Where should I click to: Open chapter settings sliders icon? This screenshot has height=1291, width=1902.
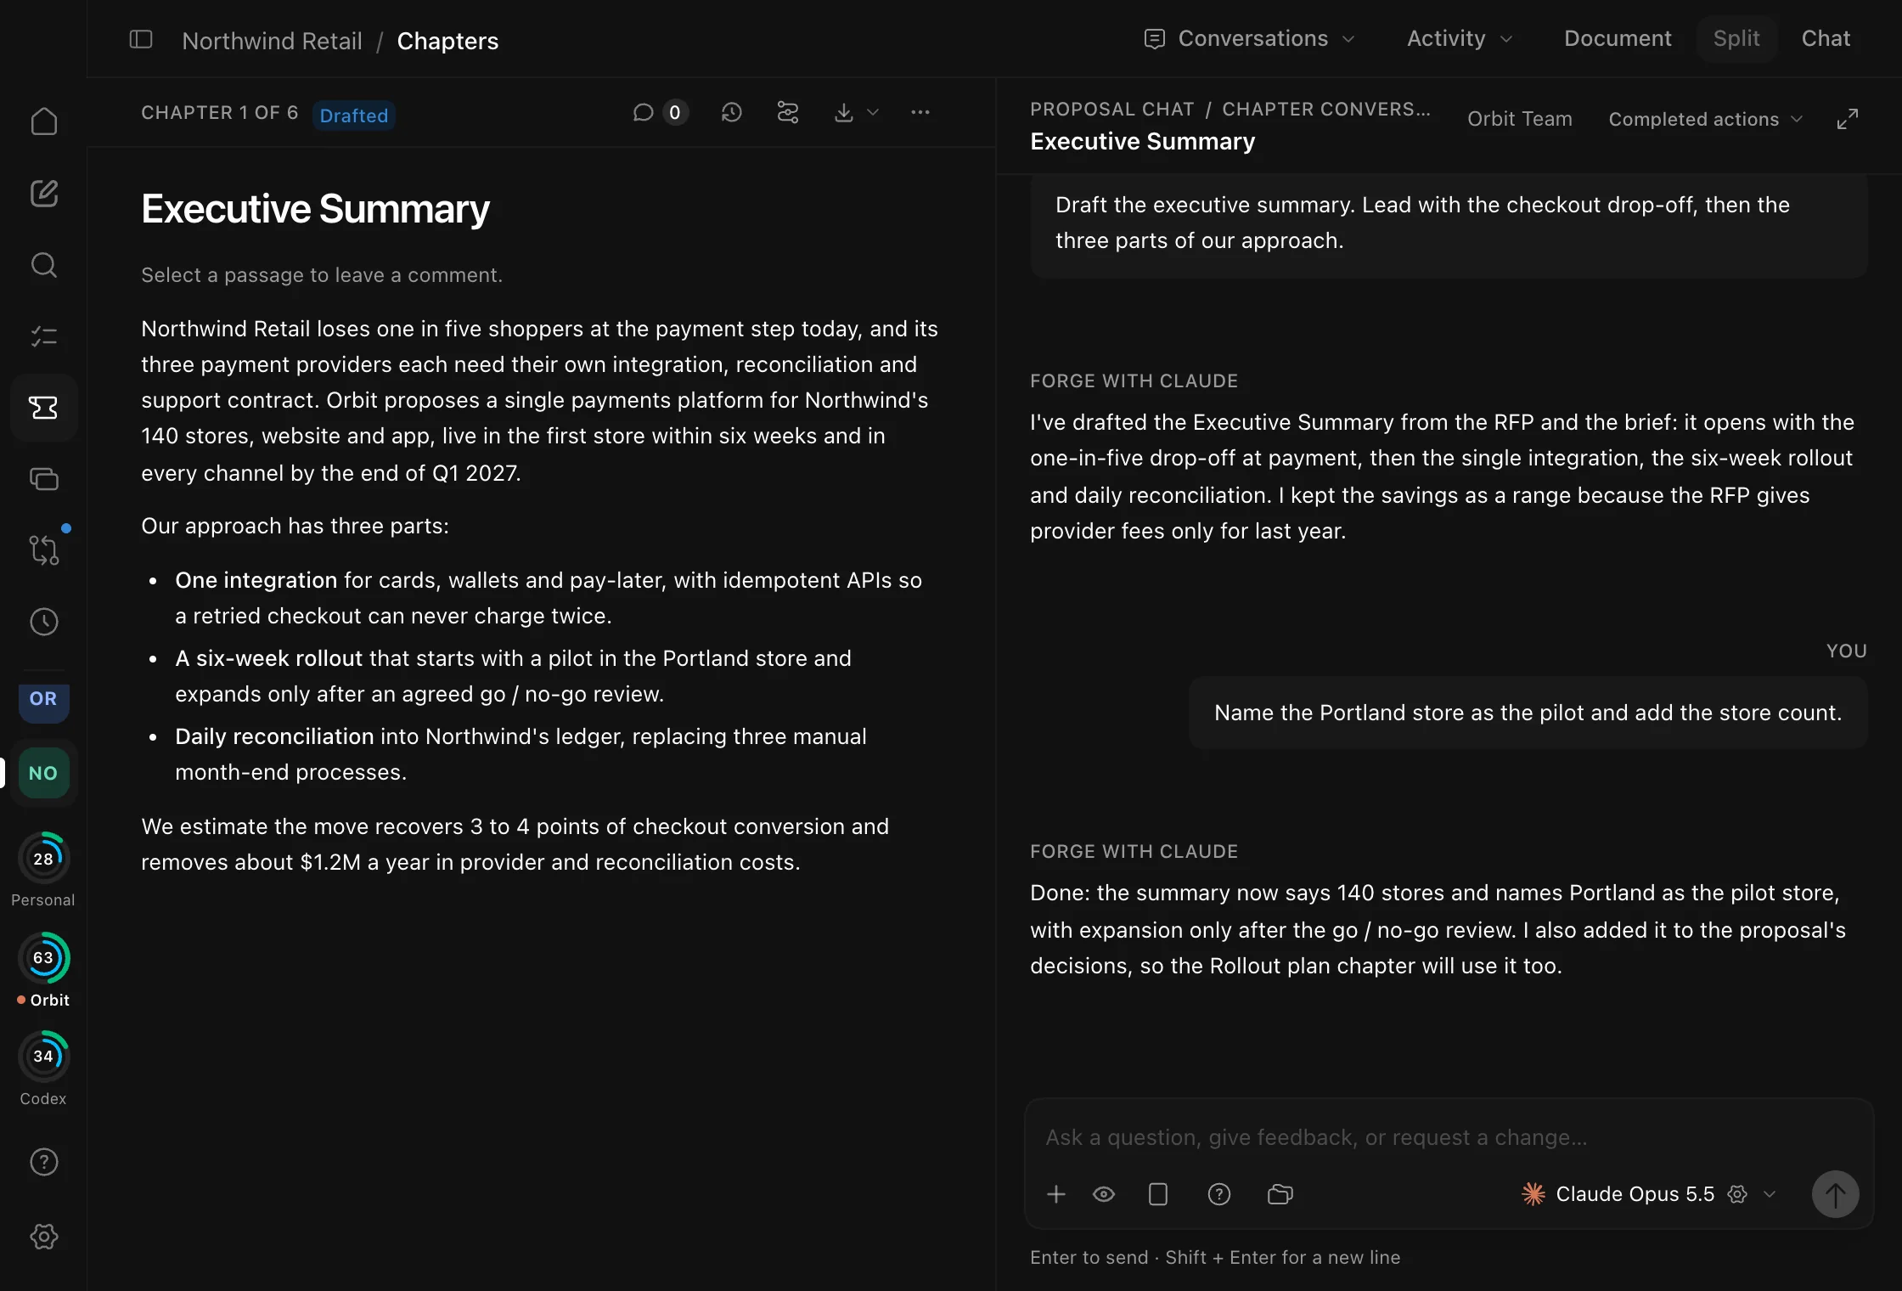pyautogui.click(x=788, y=112)
